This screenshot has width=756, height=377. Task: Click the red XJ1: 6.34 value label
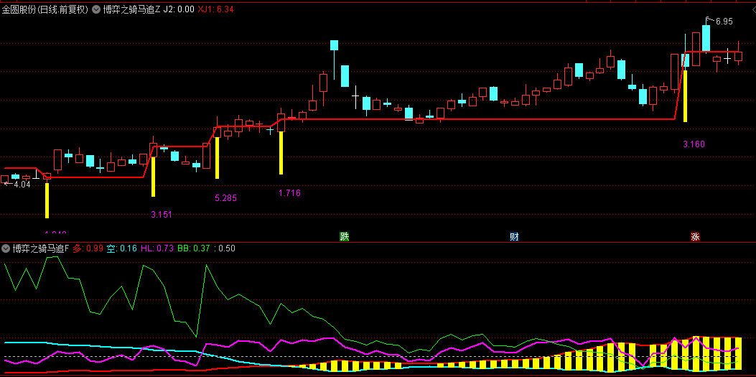click(216, 9)
